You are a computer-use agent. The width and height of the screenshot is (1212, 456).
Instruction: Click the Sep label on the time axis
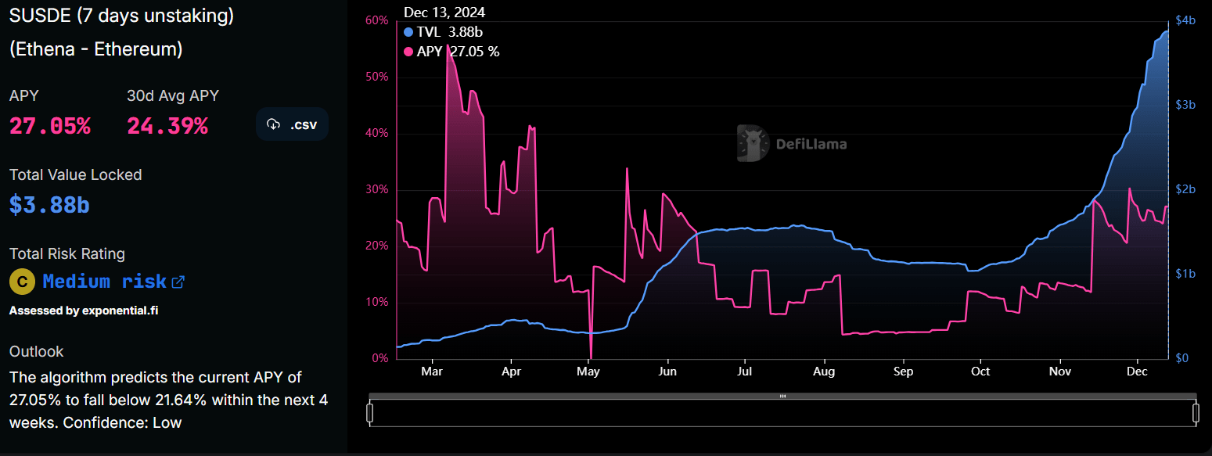point(903,372)
